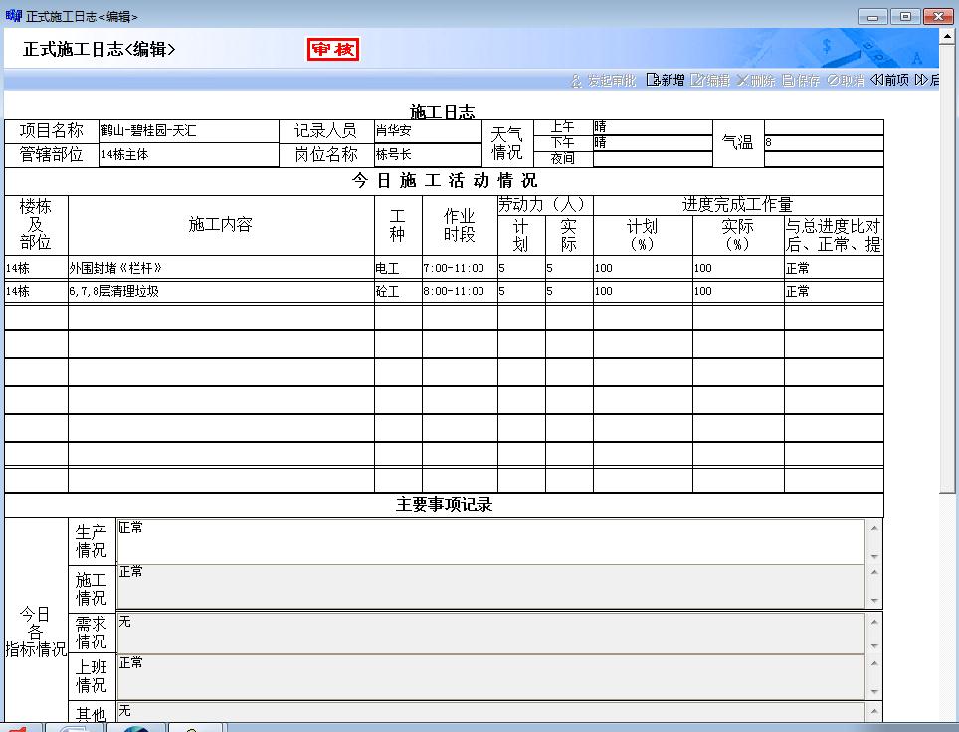Click inside the 需求情况 text area
Image resolution: width=959 pixels, height=732 pixels.
click(491, 631)
